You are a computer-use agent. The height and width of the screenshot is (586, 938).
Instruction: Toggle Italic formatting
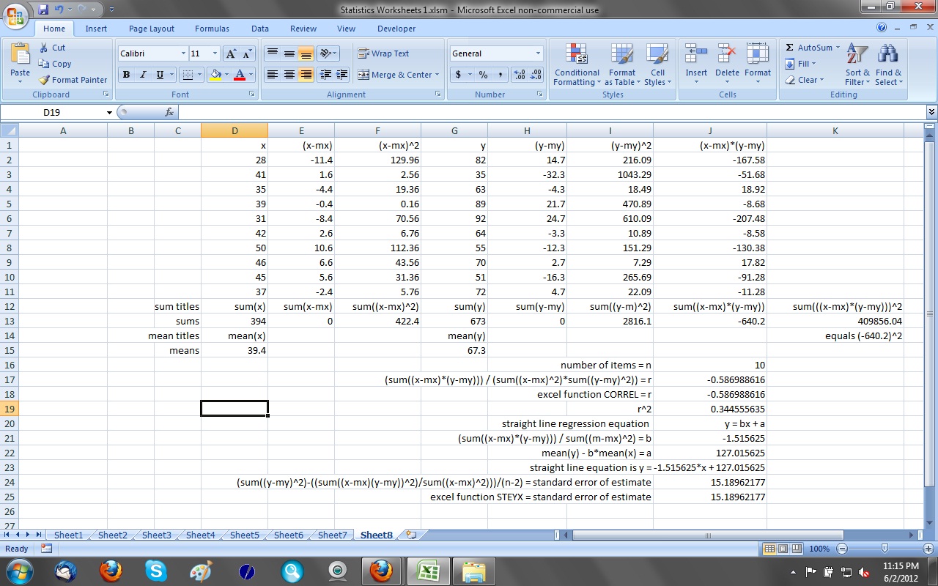143,75
